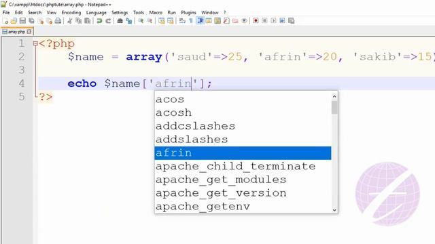The height and width of the screenshot is (244, 435).
Task: Choose apache_getenv suggestion
Action: pyautogui.click(x=243, y=206)
